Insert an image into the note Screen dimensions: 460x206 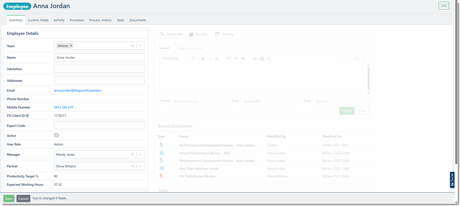pyautogui.click(x=262, y=58)
